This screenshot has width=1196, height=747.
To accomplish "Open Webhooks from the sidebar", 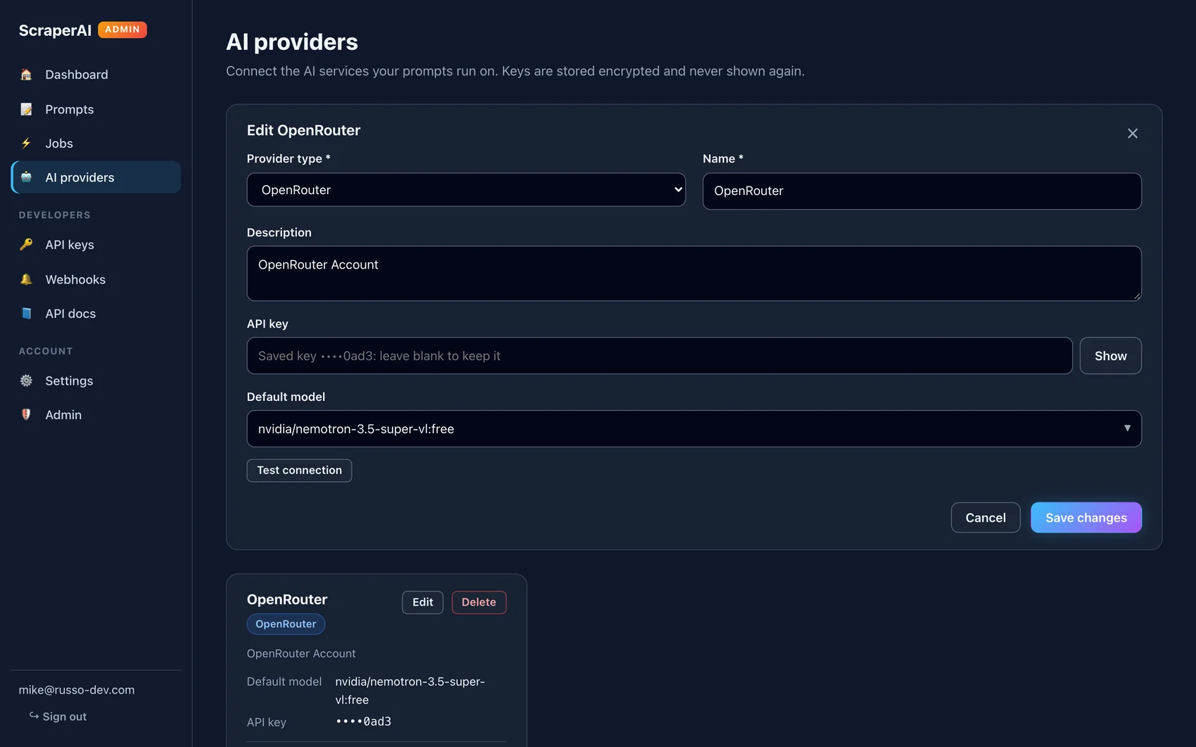I will pyautogui.click(x=96, y=279).
